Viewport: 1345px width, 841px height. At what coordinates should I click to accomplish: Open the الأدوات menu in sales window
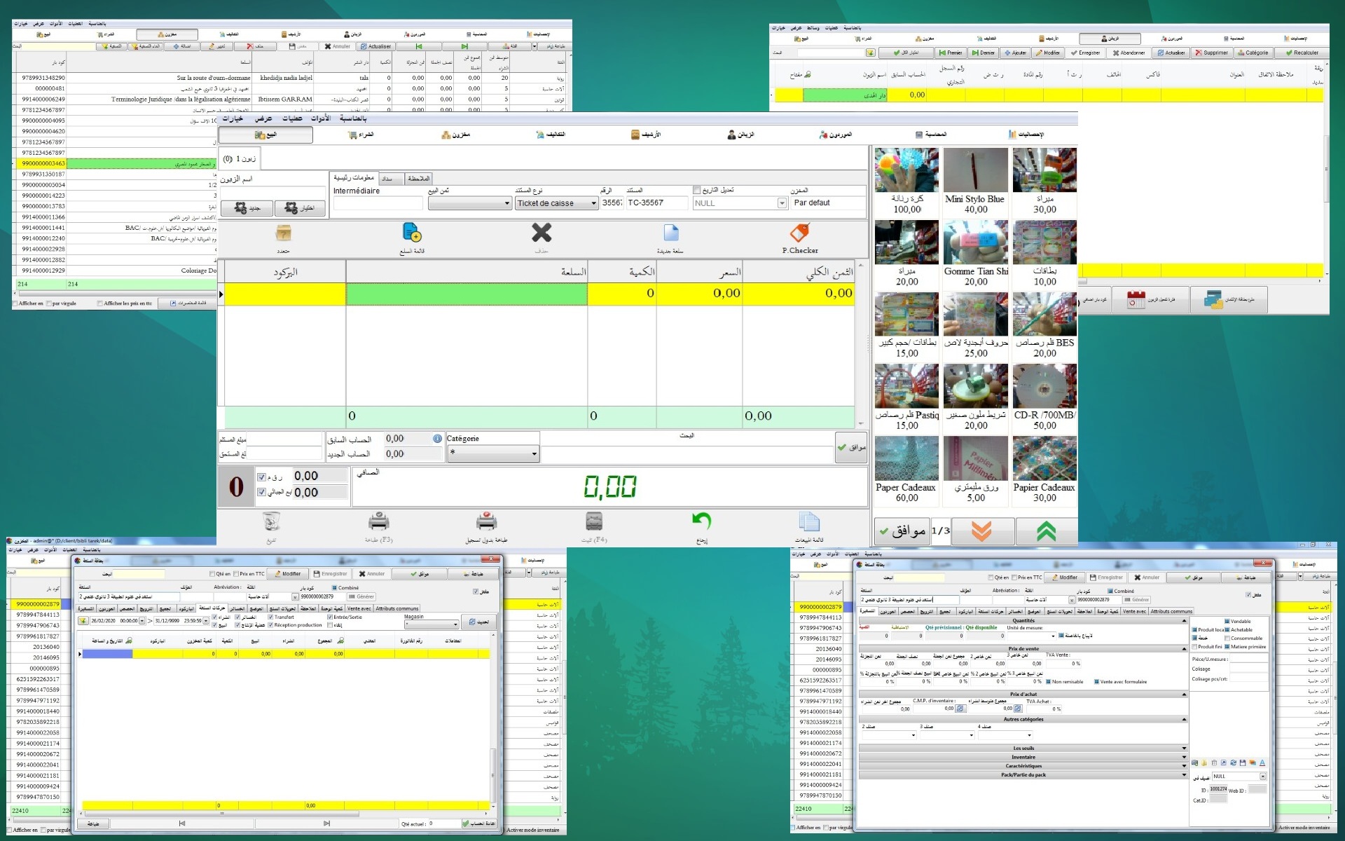[321, 118]
